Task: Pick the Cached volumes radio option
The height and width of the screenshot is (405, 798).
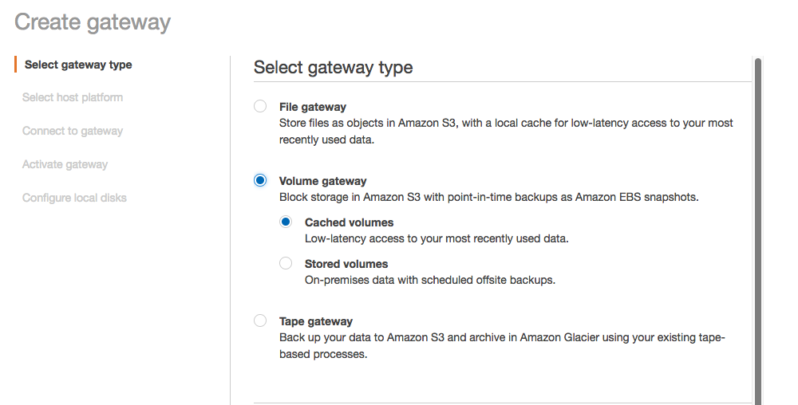Action: [x=286, y=222]
